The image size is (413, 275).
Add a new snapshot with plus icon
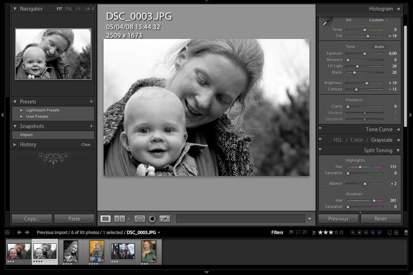(91, 126)
